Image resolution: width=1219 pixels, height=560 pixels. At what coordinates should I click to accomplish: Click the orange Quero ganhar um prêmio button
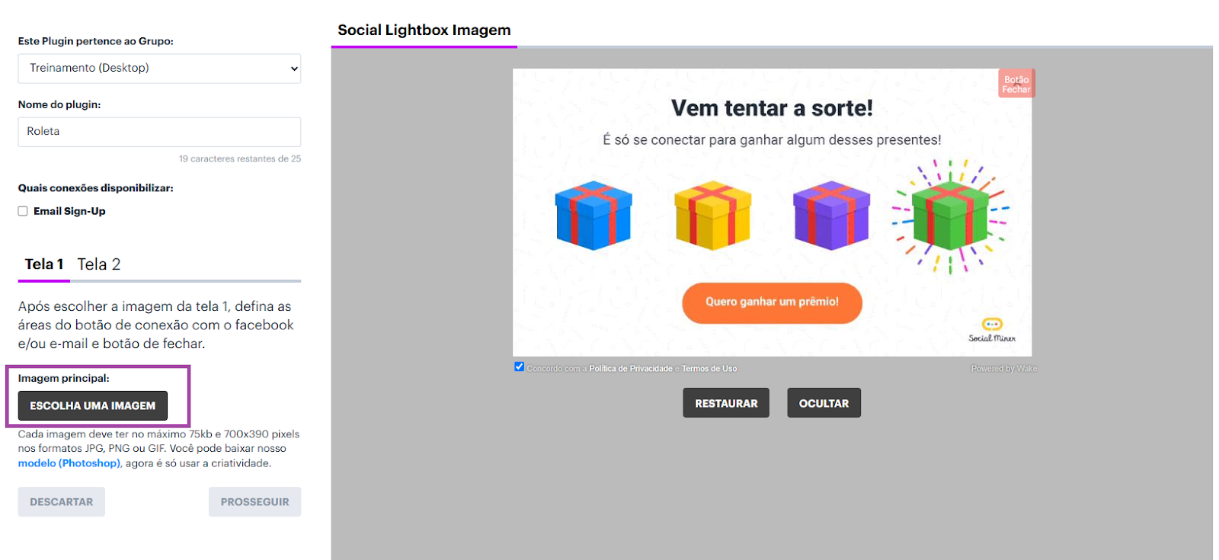pyautogui.click(x=772, y=302)
